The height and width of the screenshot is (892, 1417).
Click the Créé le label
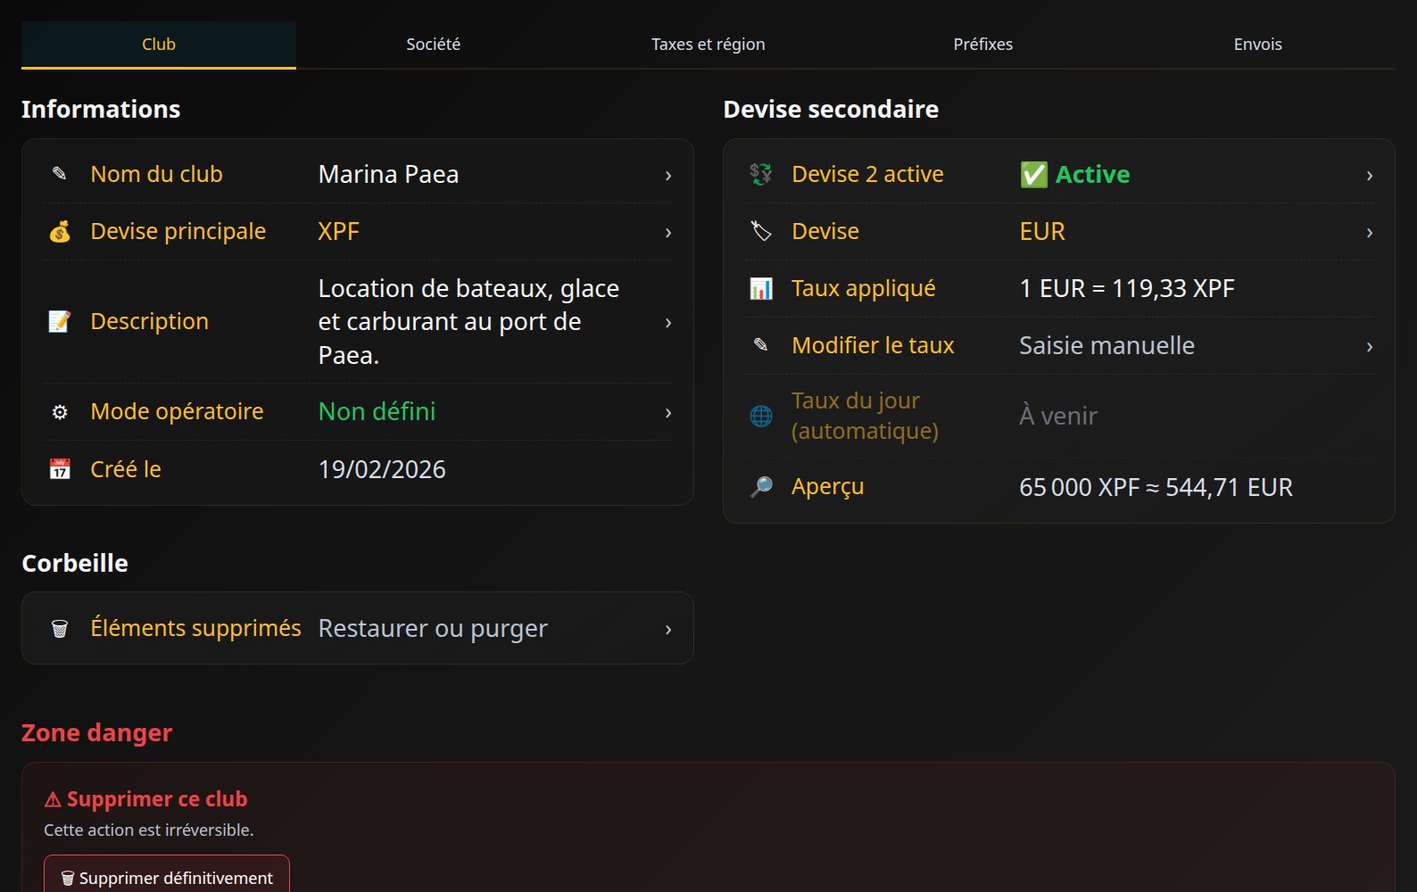tap(126, 469)
